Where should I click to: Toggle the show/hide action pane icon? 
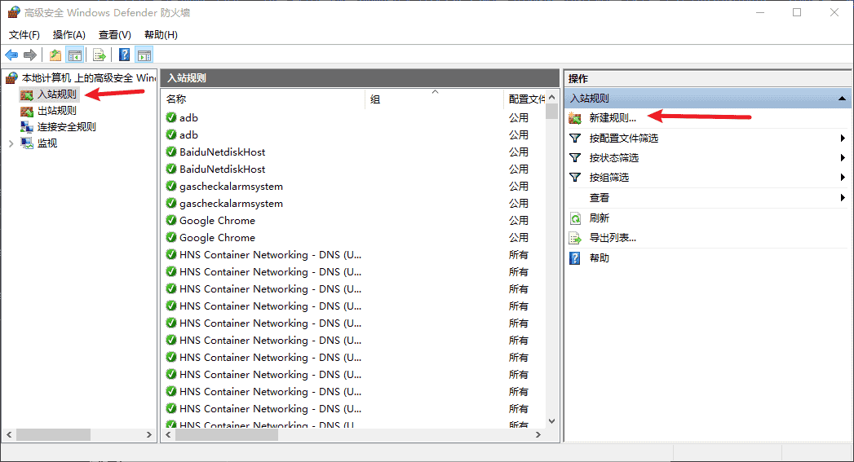click(144, 55)
